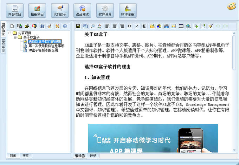
Task: Switch to the 搜索 search tab
Action: tap(26, 156)
